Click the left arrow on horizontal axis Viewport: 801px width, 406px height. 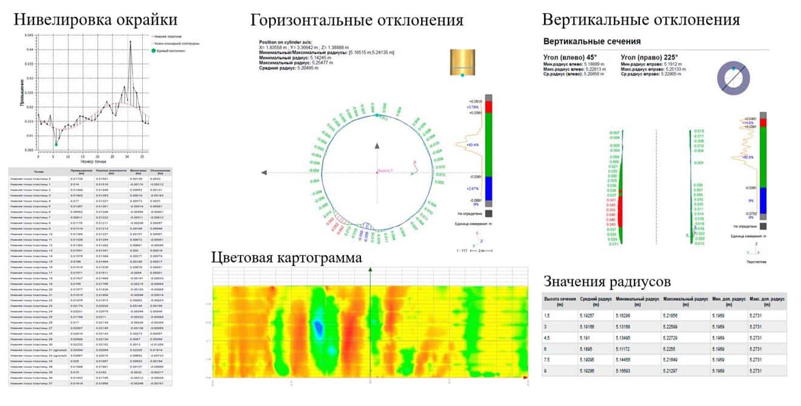(261, 173)
